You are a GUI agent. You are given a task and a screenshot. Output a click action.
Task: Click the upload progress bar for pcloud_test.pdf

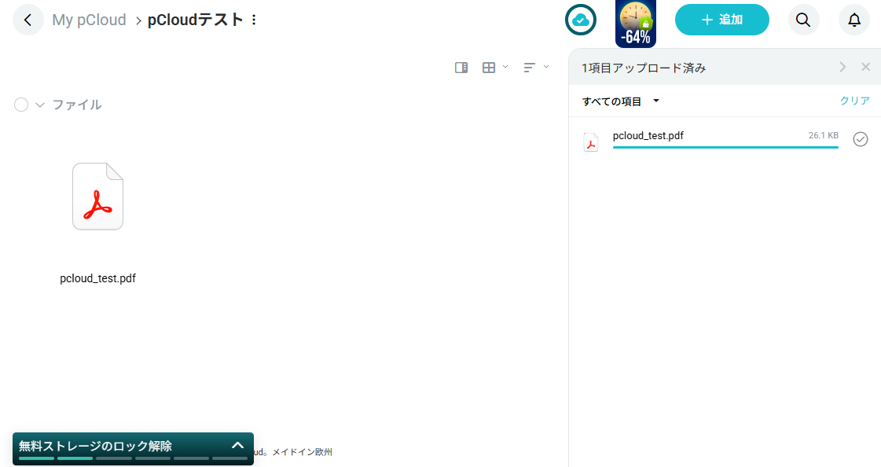(725, 147)
